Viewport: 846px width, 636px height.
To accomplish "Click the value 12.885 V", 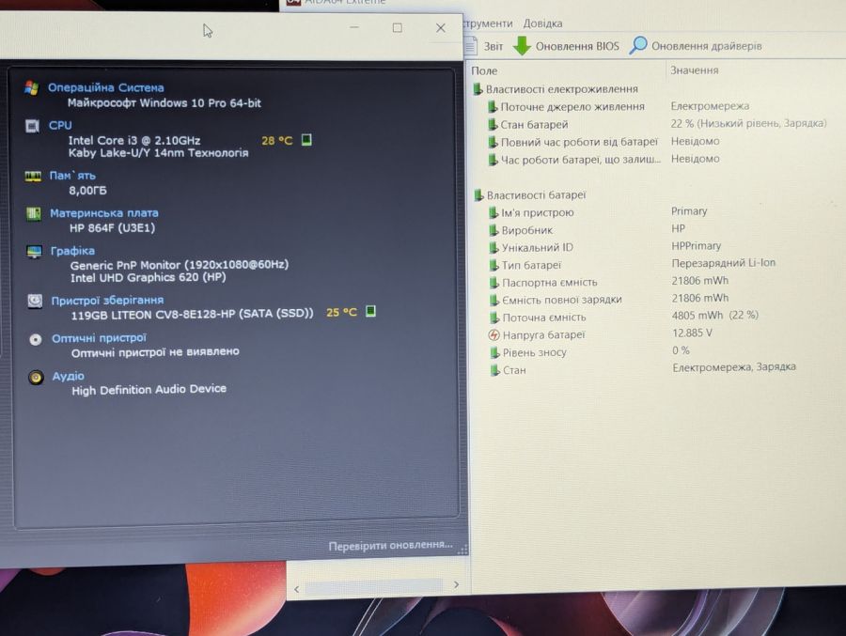I will click(x=692, y=333).
